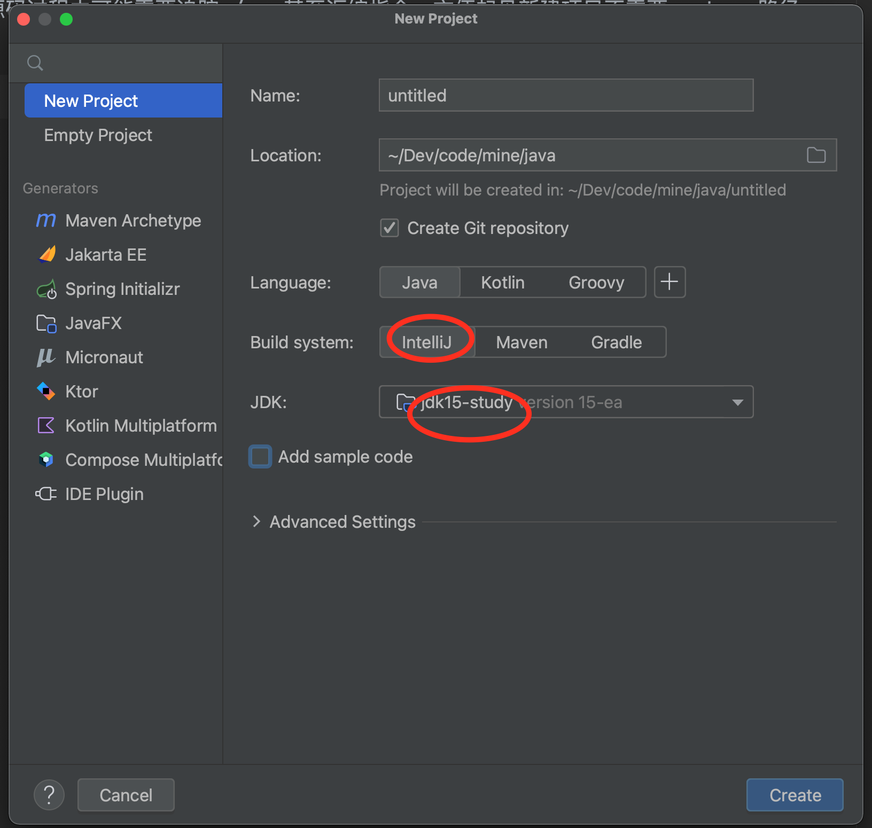
Task: Choose Java as the language
Action: [419, 282]
